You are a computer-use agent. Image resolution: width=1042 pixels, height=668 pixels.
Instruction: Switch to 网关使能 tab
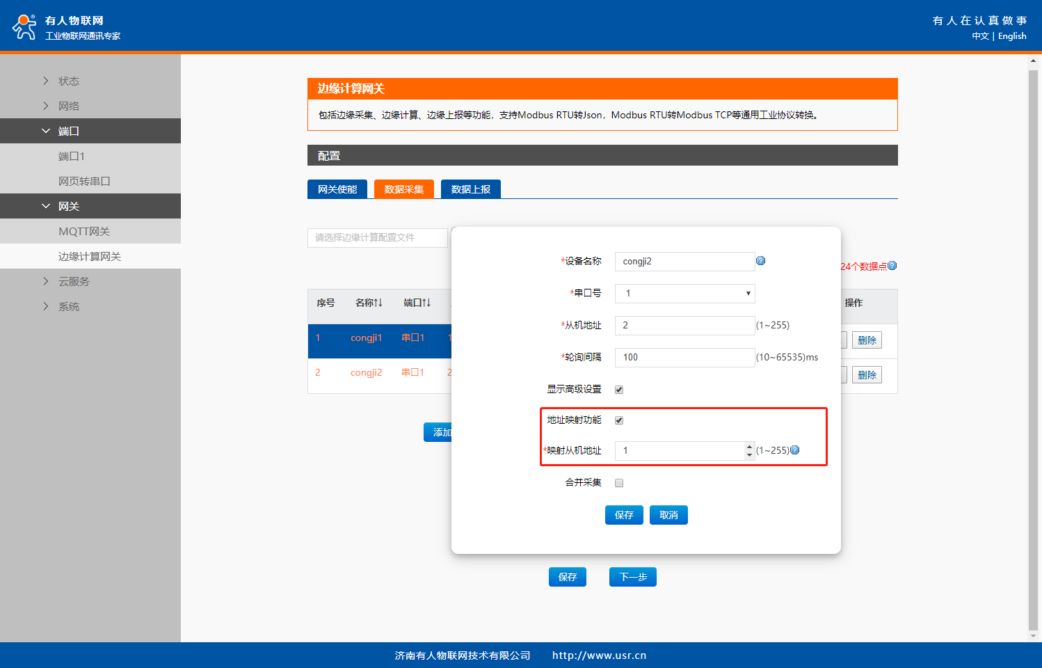(x=337, y=189)
